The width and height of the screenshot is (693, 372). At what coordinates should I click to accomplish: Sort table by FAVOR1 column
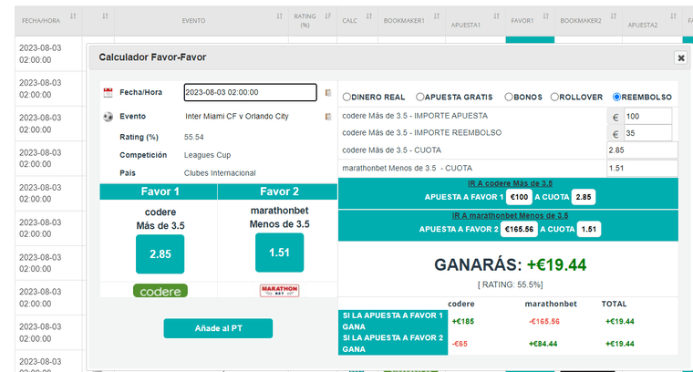546,16
